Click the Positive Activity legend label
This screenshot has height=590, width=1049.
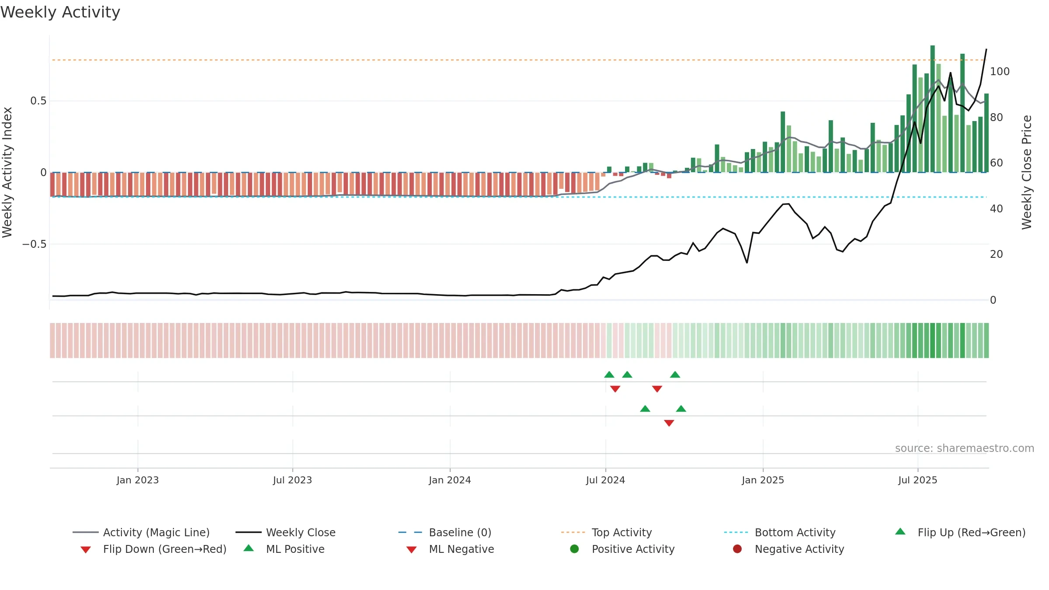tap(633, 549)
